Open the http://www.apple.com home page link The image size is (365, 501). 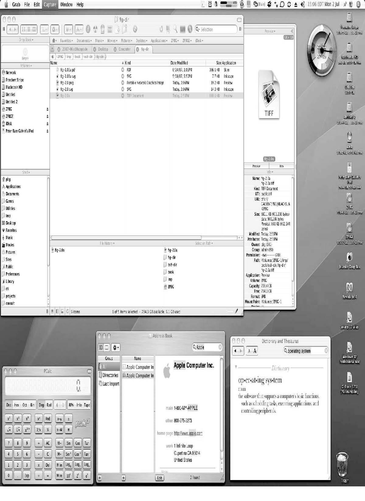tap(188, 433)
